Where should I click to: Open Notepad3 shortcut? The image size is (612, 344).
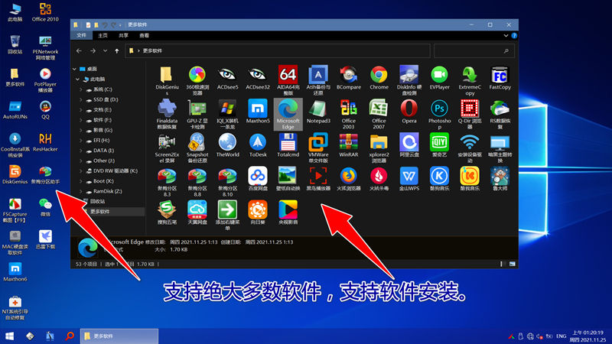coord(318,112)
